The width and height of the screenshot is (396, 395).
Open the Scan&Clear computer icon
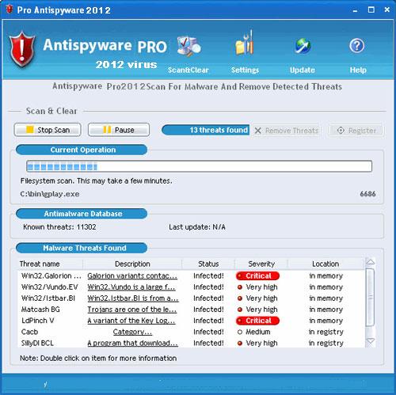click(188, 46)
